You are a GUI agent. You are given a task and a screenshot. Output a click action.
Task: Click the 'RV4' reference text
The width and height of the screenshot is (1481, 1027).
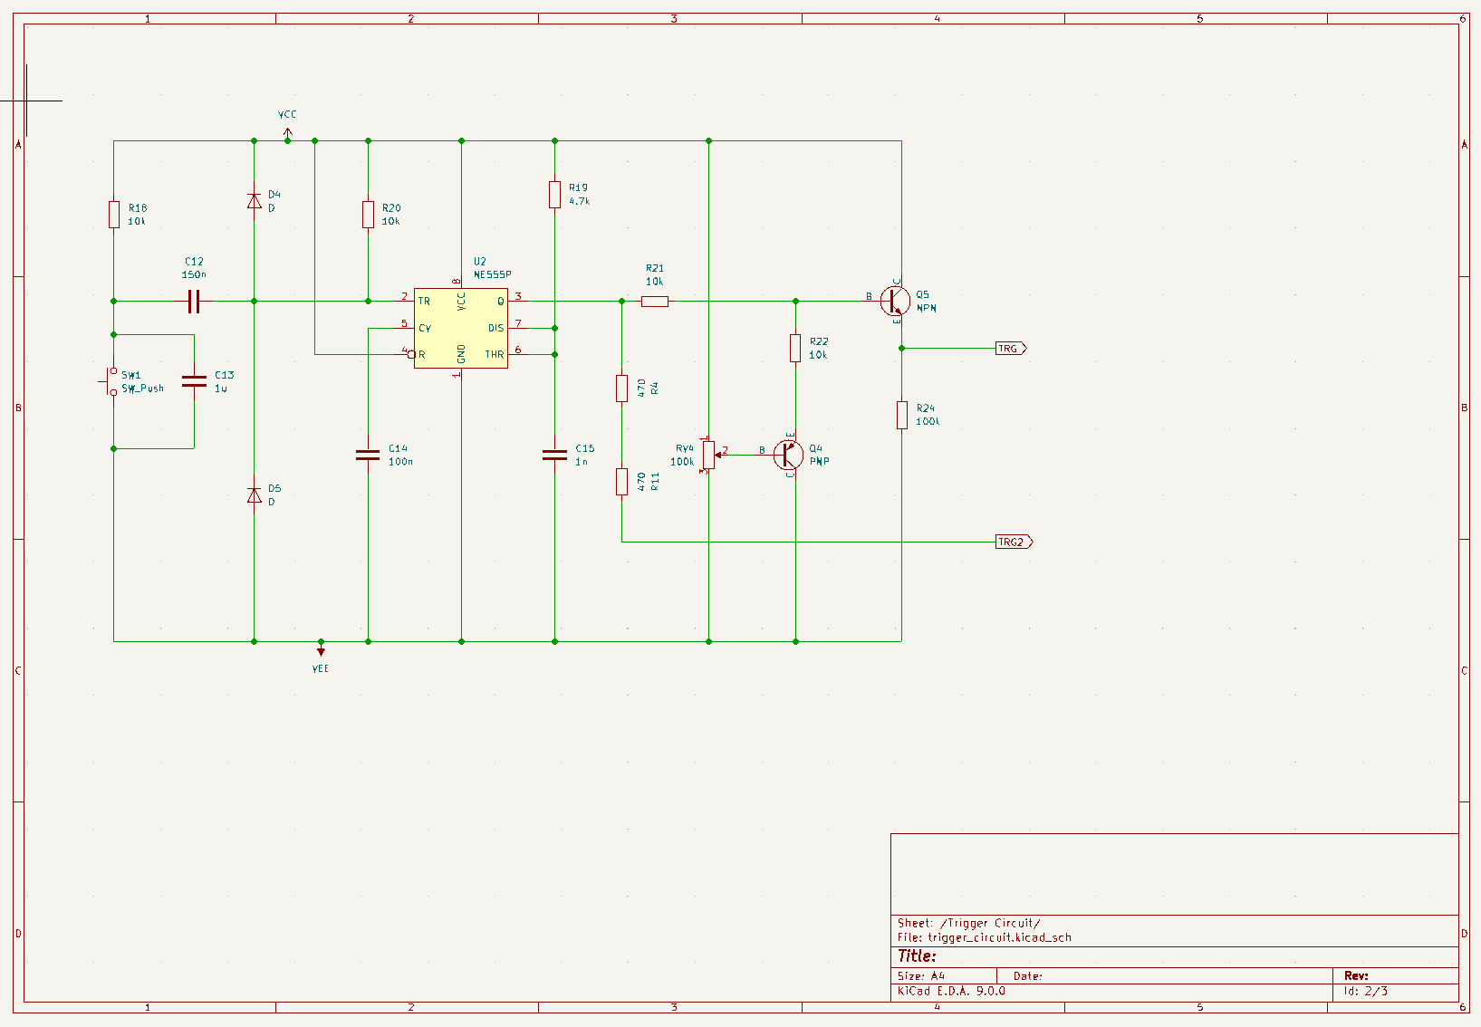[x=685, y=448]
